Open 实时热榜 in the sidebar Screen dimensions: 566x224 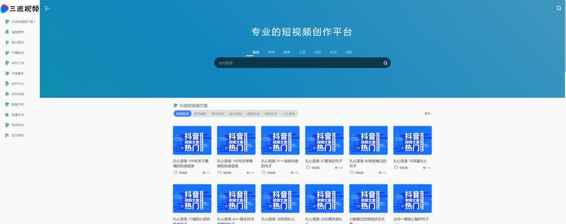coord(18,94)
